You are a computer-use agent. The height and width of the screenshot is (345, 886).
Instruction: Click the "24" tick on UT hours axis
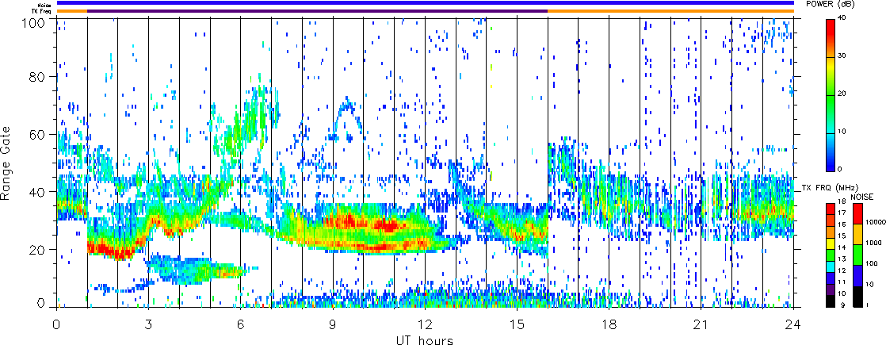[793, 323]
